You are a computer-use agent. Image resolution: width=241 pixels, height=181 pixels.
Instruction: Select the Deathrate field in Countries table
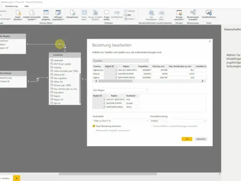(58, 60)
